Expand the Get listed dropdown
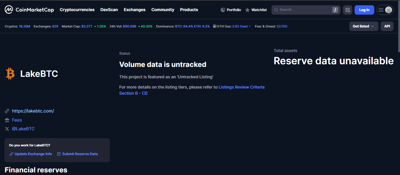The width and height of the screenshot is (400, 175). (364, 26)
